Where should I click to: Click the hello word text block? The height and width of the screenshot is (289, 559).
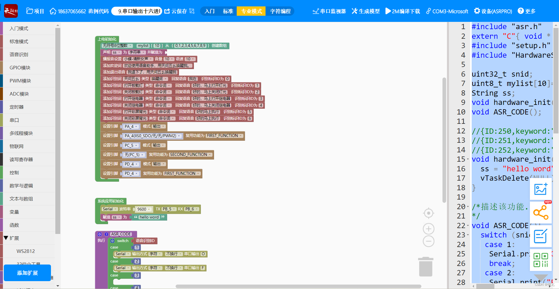pyautogui.click(x=149, y=217)
